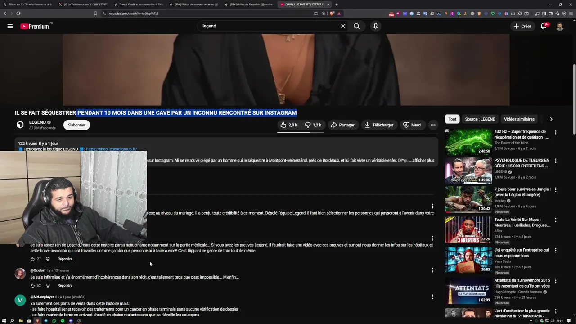Like the comment with 27 likes
Viewport: 576px width, 324px height.
coord(32,259)
